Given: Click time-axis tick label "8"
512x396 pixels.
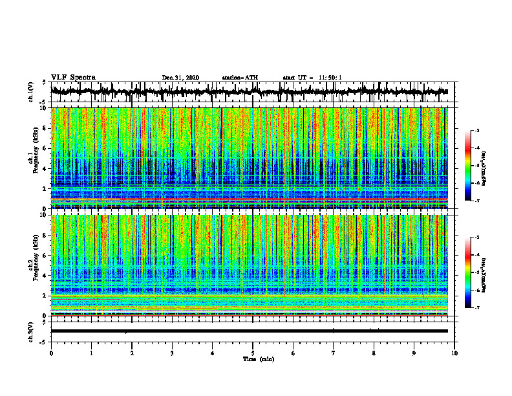Looking at the screenshot, I should (x=374, y=353).
